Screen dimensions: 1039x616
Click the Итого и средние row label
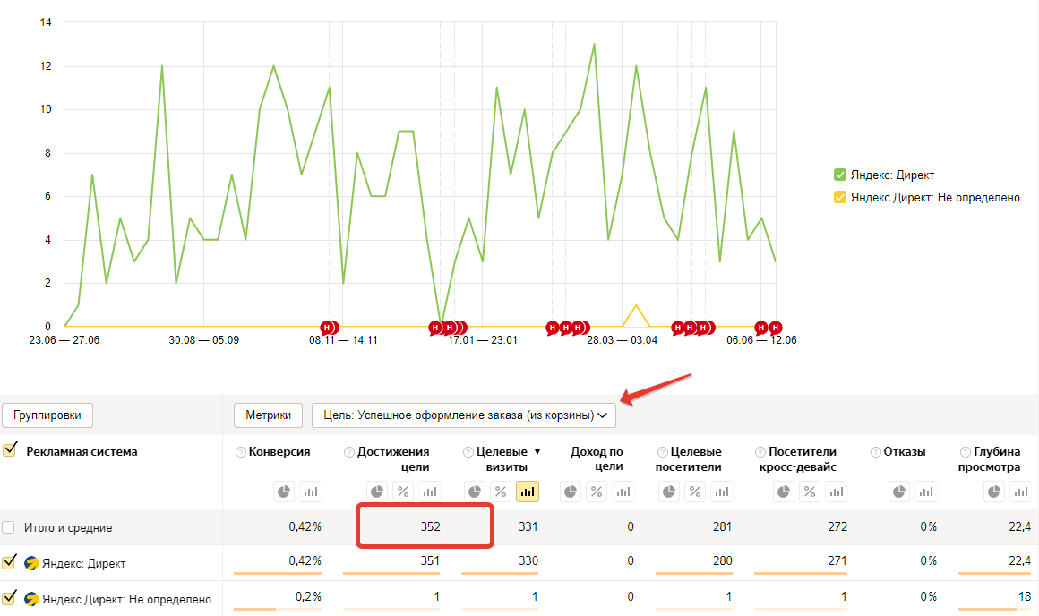(68, 528)
